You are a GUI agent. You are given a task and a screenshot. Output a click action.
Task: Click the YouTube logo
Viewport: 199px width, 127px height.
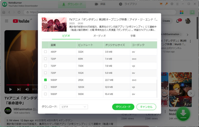pyautogui.click(x=21, y=21)
